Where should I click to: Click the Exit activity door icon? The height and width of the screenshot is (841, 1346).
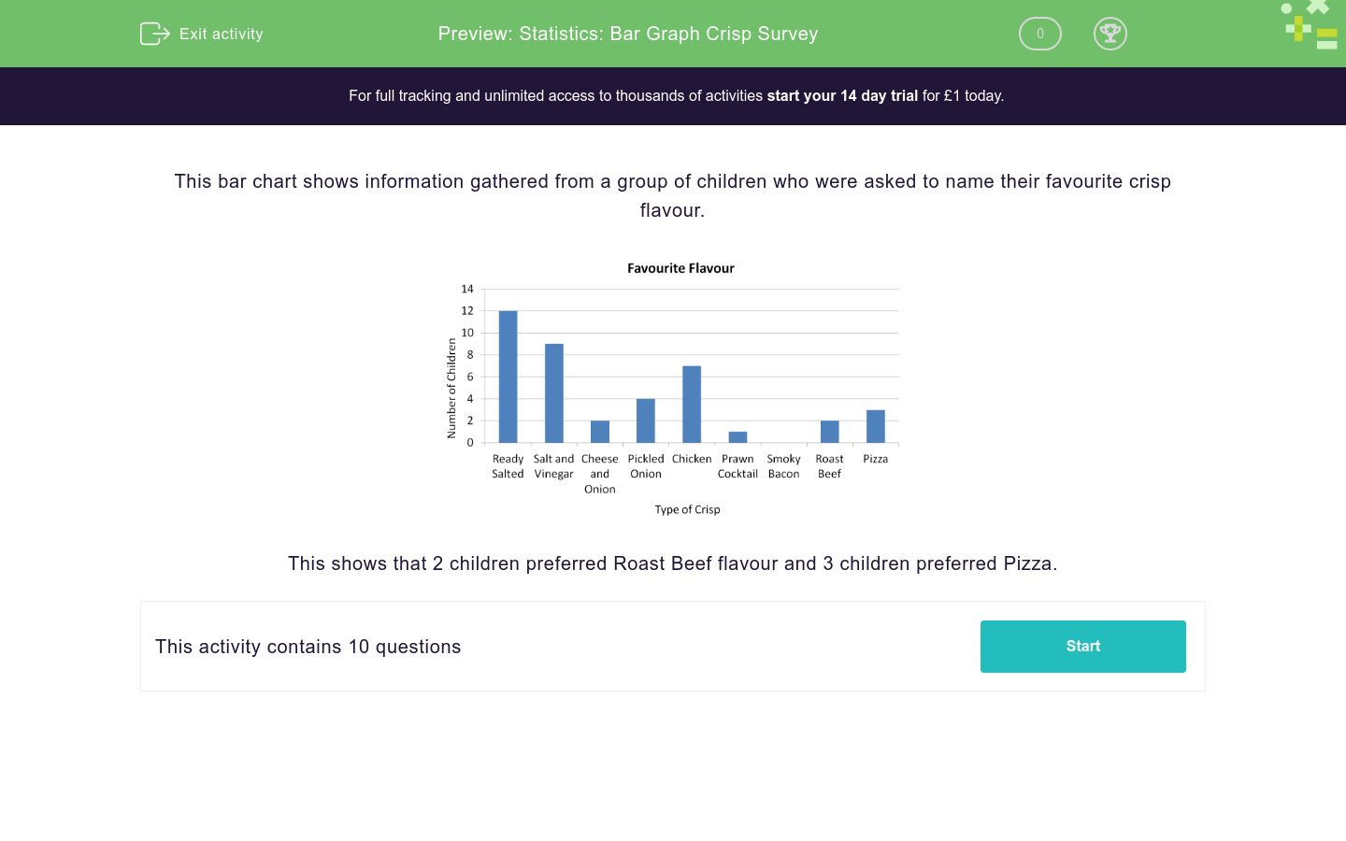pos(155,34)
